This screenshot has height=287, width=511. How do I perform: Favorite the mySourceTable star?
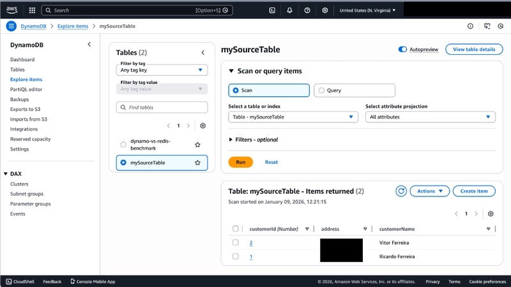pos(197,163)
